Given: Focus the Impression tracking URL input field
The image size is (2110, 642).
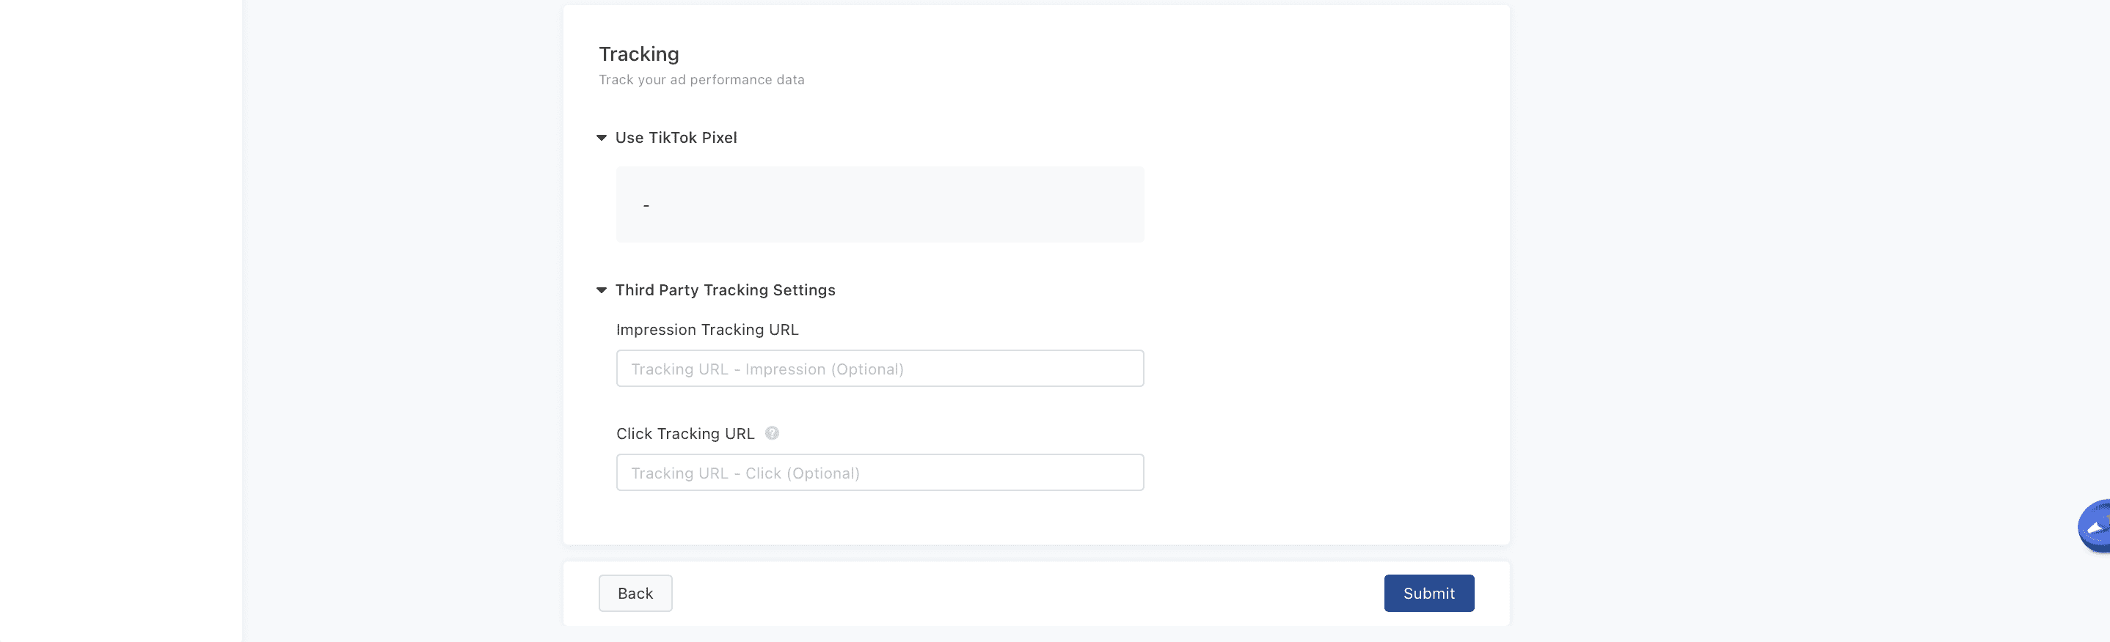Looking at the screenshot, I should tap(879, 369).
